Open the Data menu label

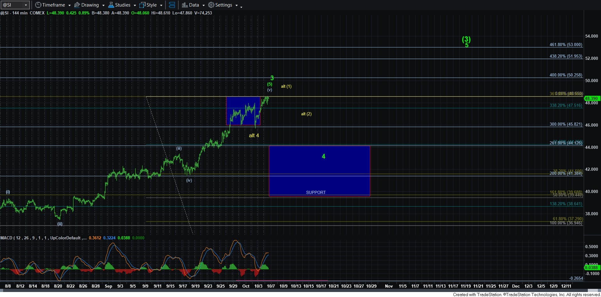coord(194,5)
